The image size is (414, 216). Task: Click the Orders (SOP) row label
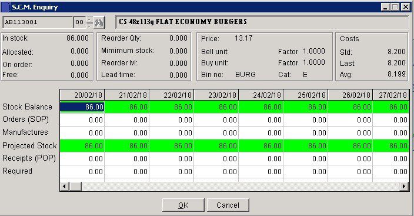26,119
